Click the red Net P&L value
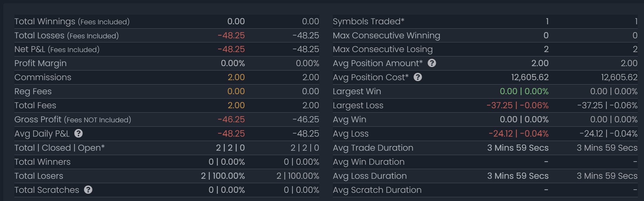Viewport: 644px width, 201px height. [231, 49]
